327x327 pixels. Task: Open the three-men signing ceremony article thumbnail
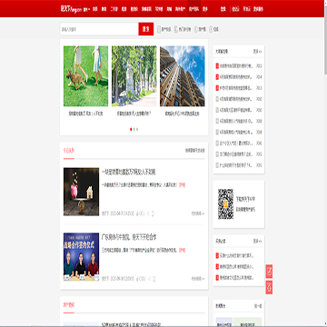point(81,257)
